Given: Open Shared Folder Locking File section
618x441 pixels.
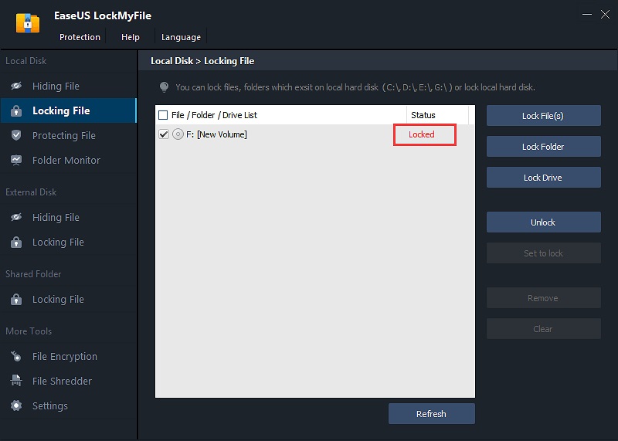Looking at the screenshot, I should (x=69, y=299).
